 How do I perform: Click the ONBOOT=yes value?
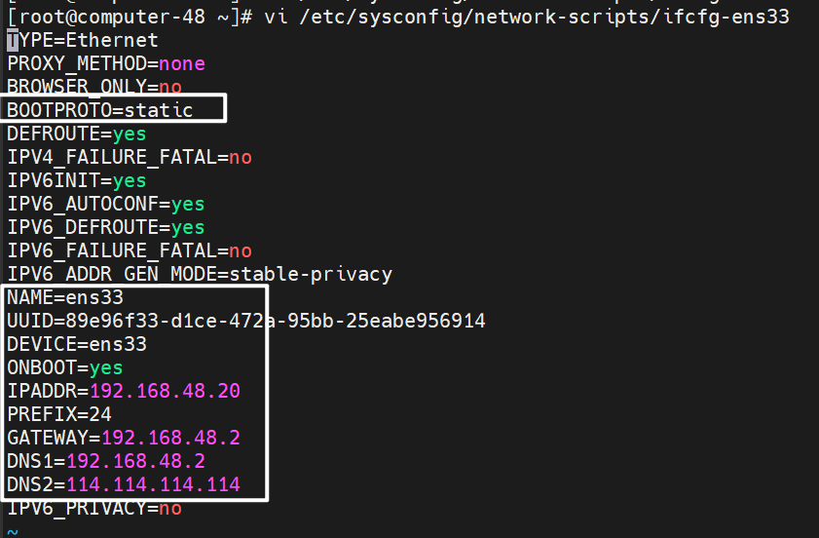click(x=106, y=367)
